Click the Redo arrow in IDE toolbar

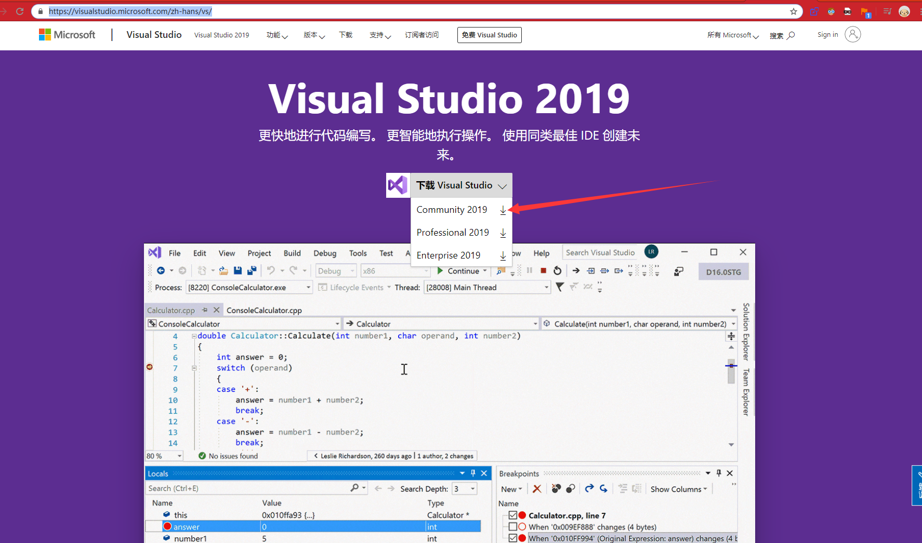(x=294, y=270)
